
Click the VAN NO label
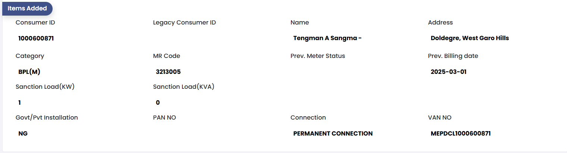click(x=439, y=118)
